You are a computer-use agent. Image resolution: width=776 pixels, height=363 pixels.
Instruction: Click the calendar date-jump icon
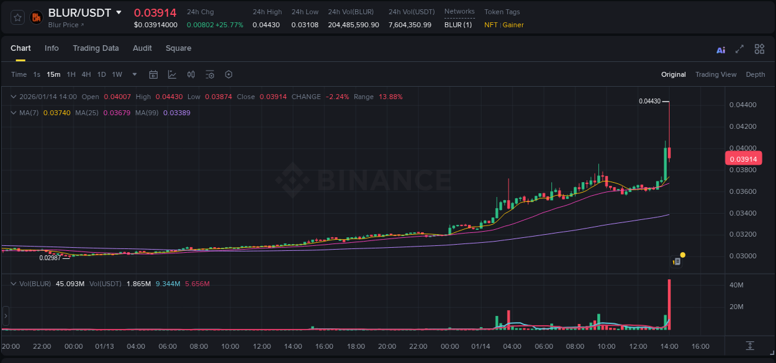pos(153,74)
